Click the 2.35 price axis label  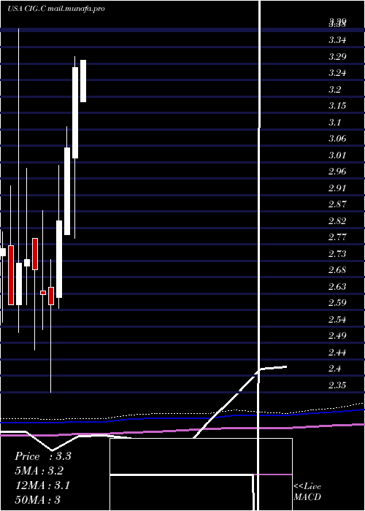[337, 385]
